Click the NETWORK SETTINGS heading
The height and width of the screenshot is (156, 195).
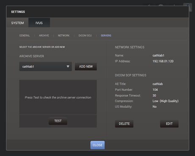(x=129, y=47)
